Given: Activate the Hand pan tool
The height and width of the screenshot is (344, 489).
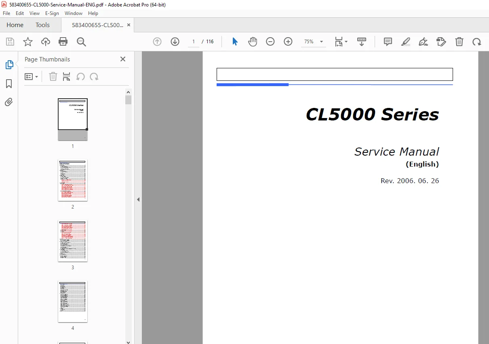Looking at the screenshot, I should click(x=253, y=42).
